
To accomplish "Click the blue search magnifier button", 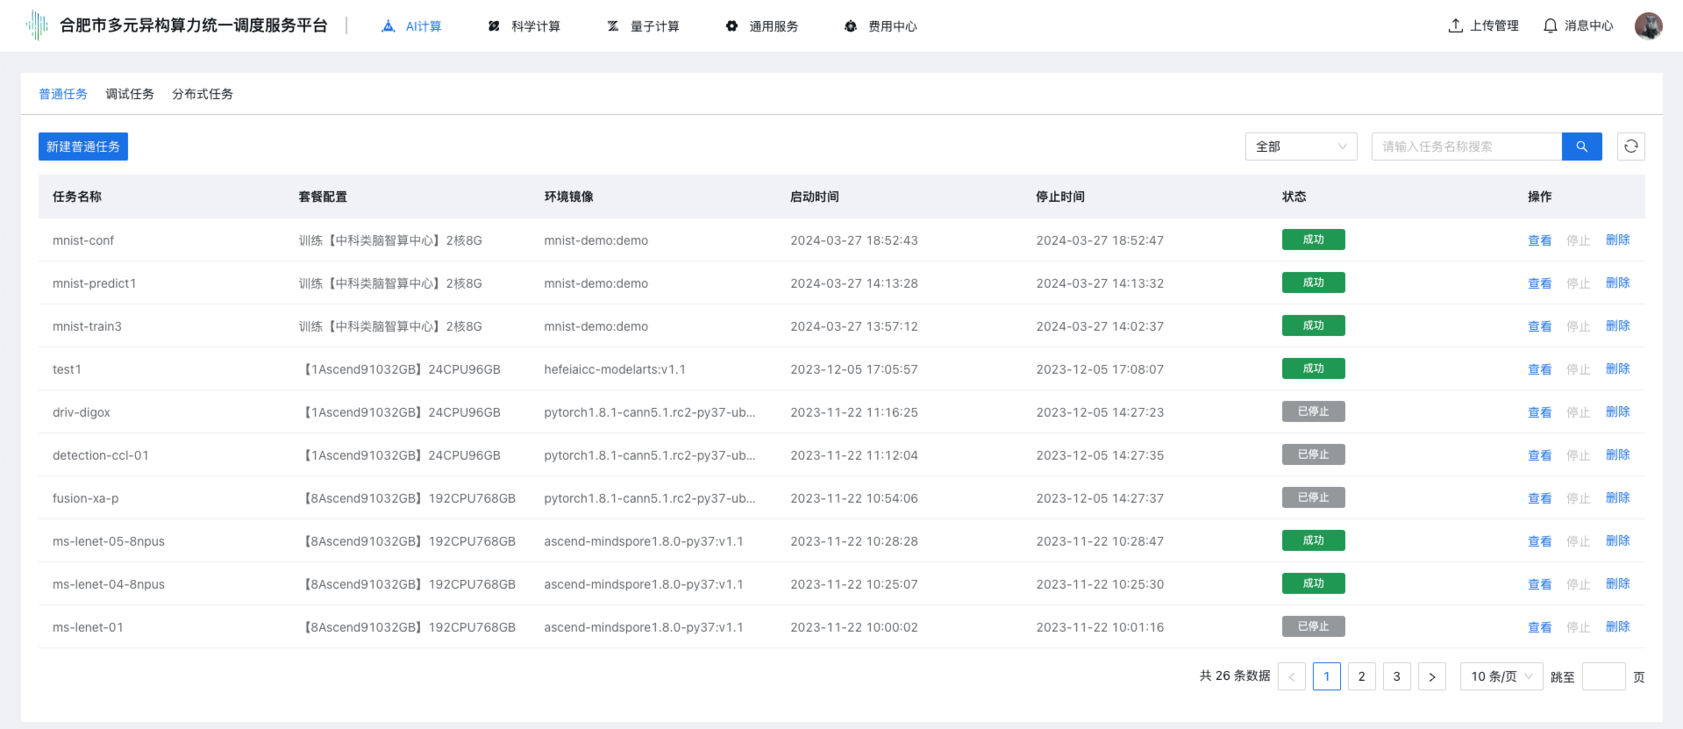I will click(1581, 147).
